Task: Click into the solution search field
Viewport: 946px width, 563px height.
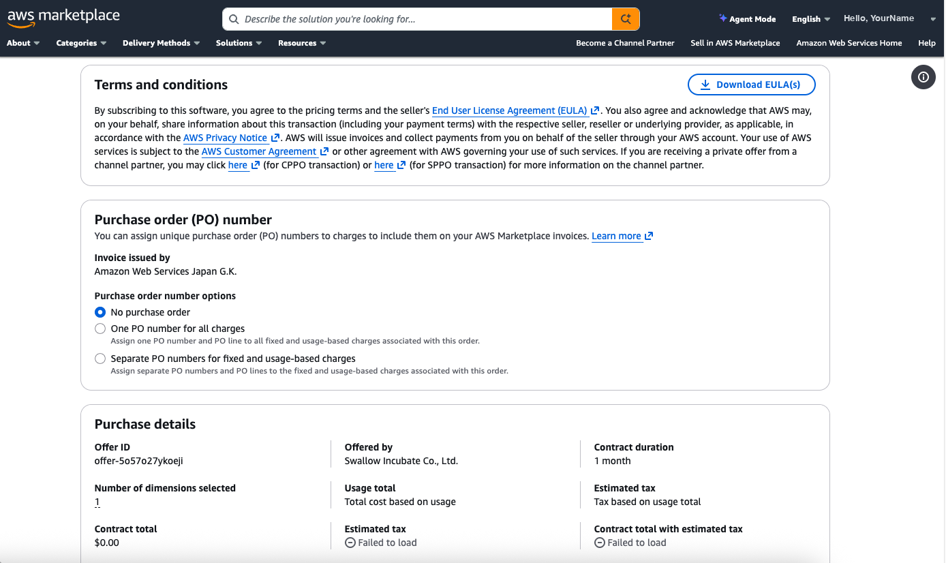Action: pos(417,19)
